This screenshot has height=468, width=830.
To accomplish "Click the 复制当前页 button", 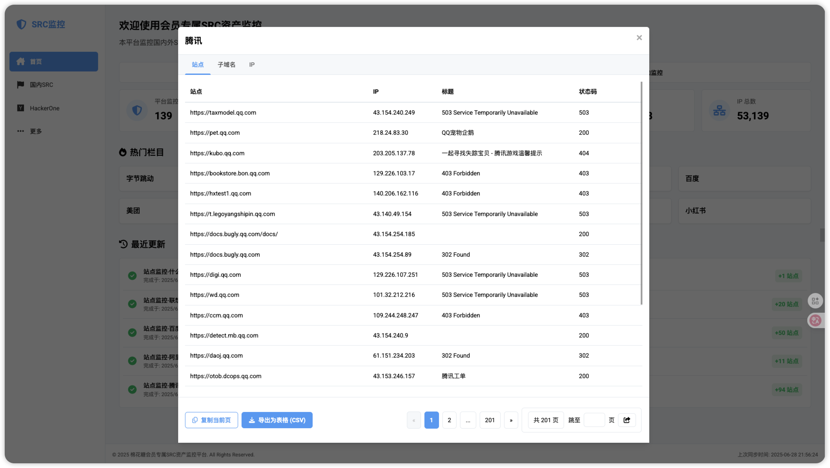I will tap(212, 420).
